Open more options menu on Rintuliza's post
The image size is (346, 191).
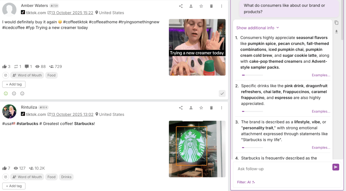pyautogui.click(x=221, y=108)
